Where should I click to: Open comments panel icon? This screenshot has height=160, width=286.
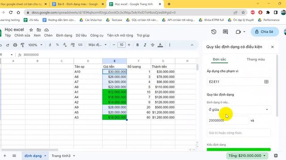click(225, 32)
